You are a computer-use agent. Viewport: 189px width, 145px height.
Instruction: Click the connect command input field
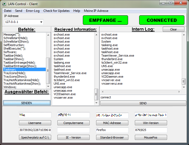tap(143, 97)
